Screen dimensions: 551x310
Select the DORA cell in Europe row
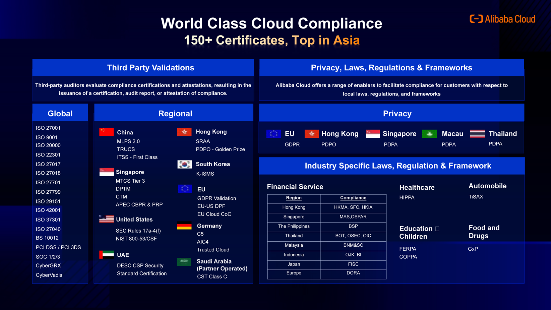353,273
